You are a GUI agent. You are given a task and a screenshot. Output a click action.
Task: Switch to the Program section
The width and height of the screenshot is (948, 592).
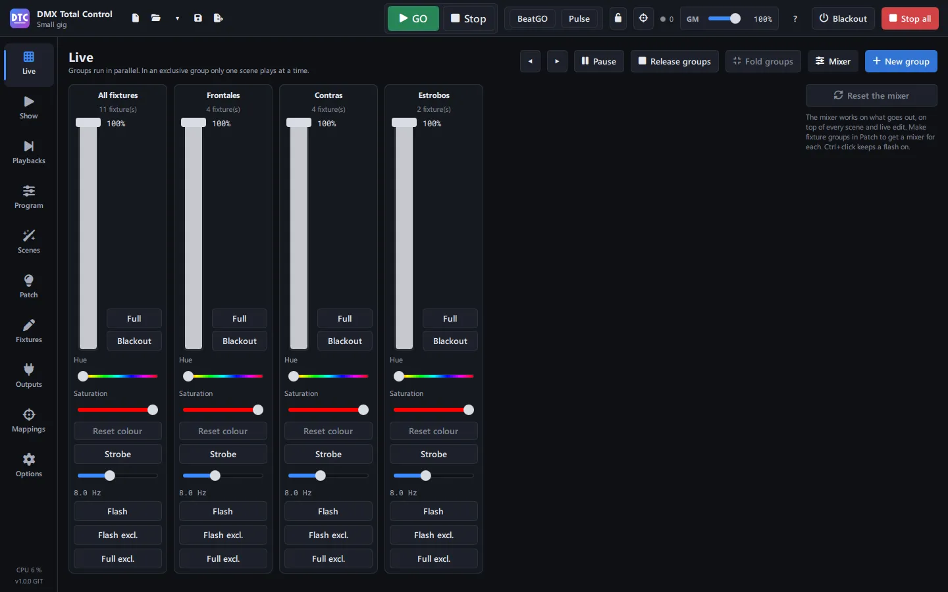point(29,198)
